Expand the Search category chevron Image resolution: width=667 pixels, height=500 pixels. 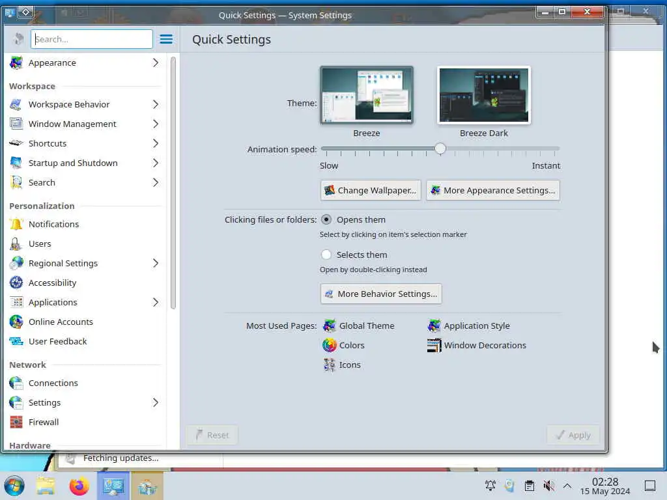pyautogui.click(x=156, y=182)
